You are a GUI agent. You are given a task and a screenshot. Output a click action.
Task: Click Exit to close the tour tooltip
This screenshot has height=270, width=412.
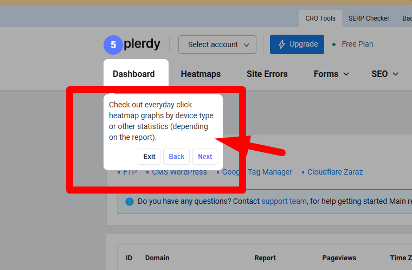[149, 157]
